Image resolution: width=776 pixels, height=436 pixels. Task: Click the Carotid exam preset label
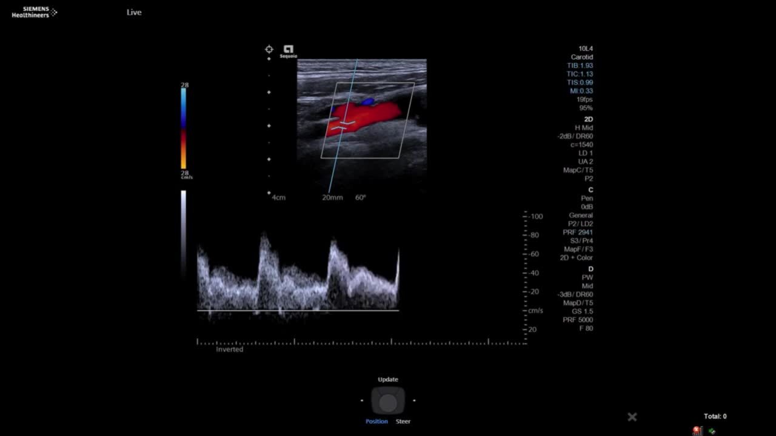click(x=582, y=57)
